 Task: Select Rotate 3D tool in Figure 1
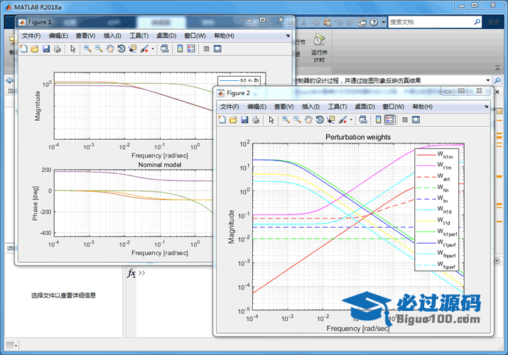click(121, 49)
